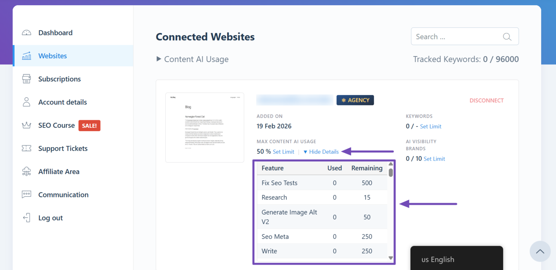Click the Used column header
The image size is (556, 270).
[x=334, y=168]
